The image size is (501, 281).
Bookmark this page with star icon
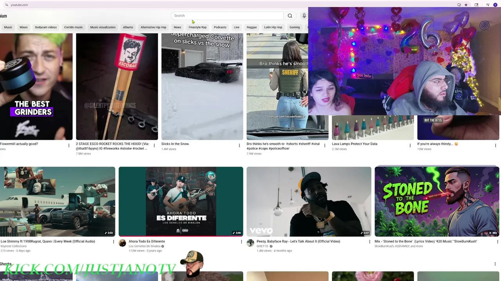click(466, 5)
